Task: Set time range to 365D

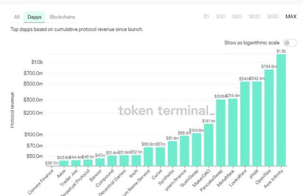Action: tap(272, 17)
